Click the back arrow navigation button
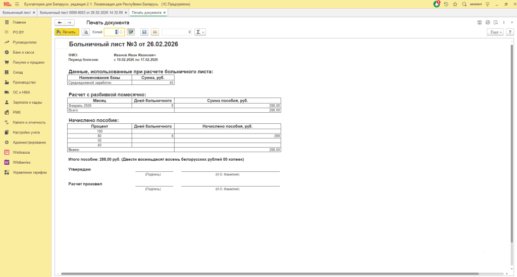 pyautogui.click(x=60, y=23)
